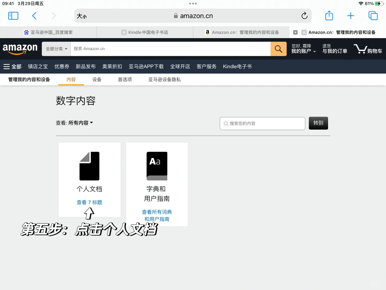Click the 转到 button
386x290 pixels.
click(318, 123)
